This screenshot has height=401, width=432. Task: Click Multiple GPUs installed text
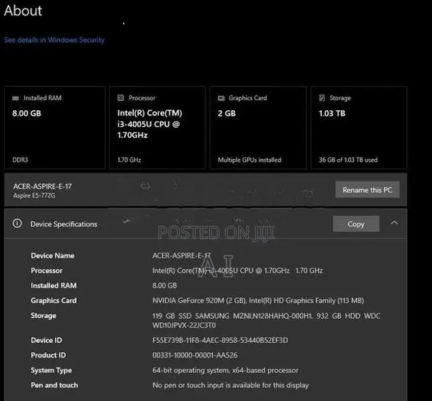250,160
